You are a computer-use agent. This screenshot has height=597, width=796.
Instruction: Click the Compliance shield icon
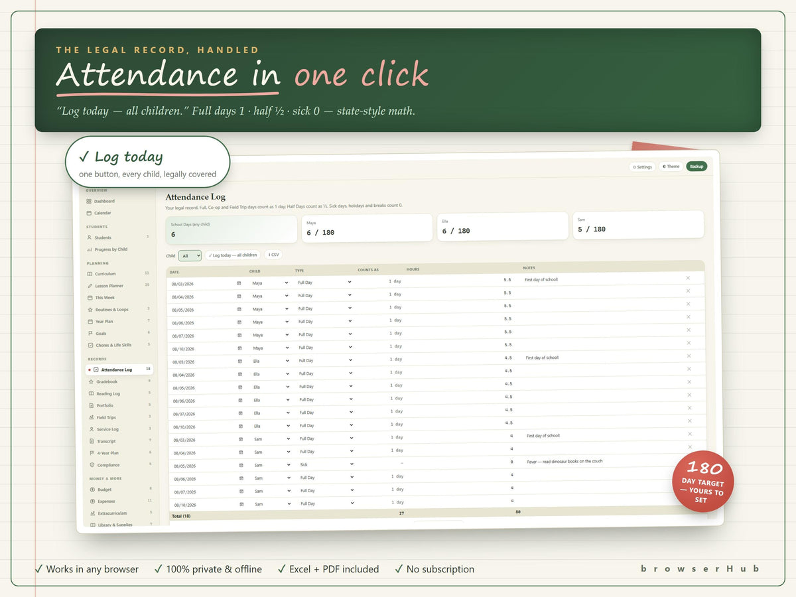[92, 466]
